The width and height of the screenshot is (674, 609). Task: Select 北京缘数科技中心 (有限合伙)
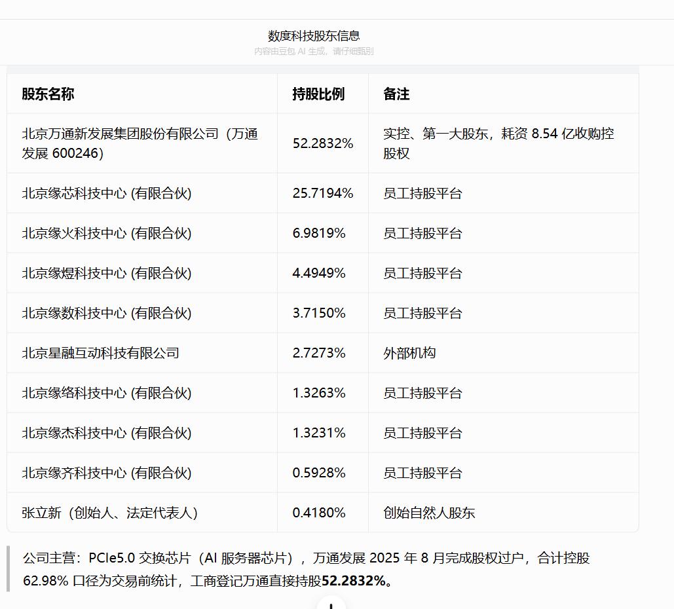pyautogui.click(x=107, y=313)
